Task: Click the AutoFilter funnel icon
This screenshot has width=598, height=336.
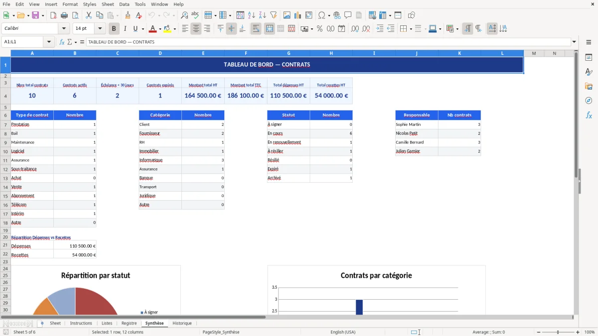Action: (273, 15)
